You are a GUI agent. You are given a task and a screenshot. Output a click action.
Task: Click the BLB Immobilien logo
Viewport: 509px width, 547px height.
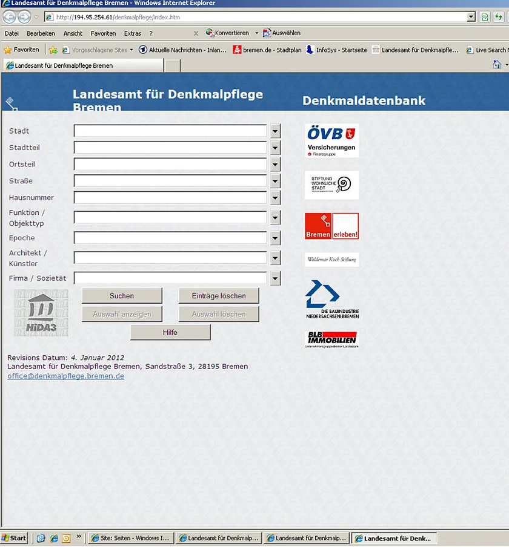click(x=331, y=337)
